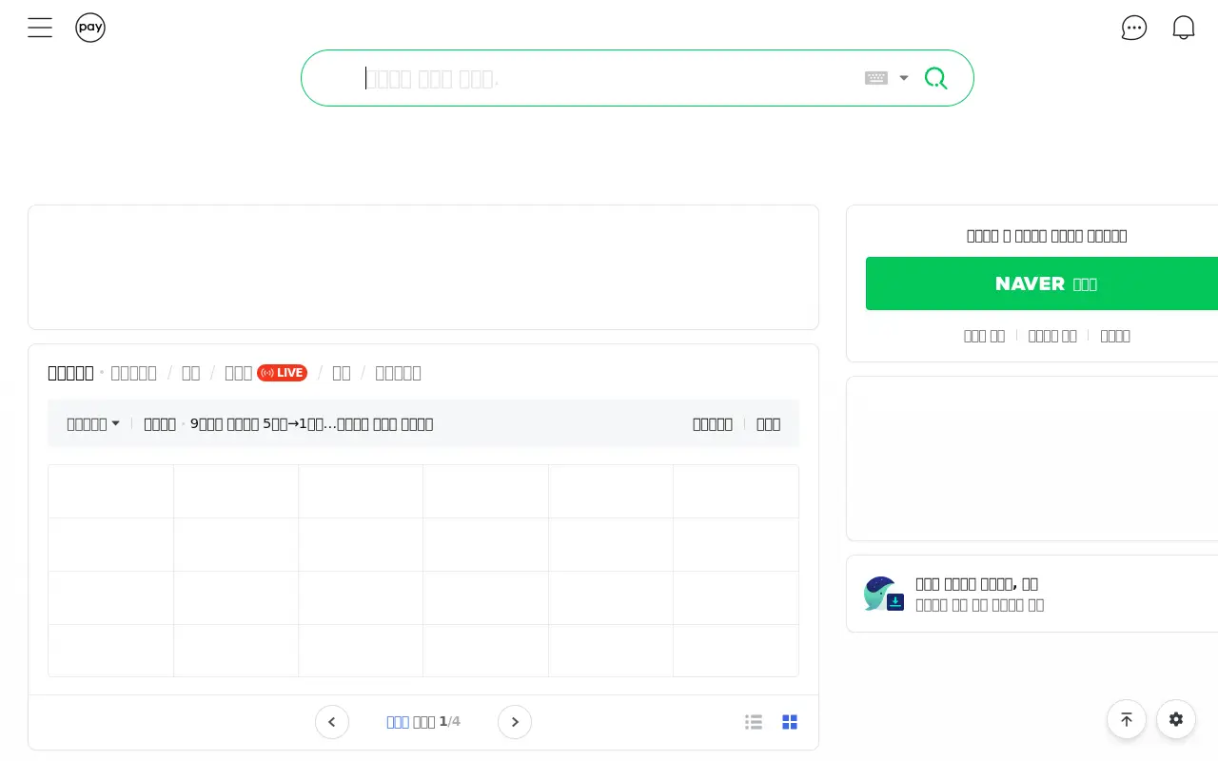
Task: Switch to blue grid view icon
Action: click(x=790, y=722)
